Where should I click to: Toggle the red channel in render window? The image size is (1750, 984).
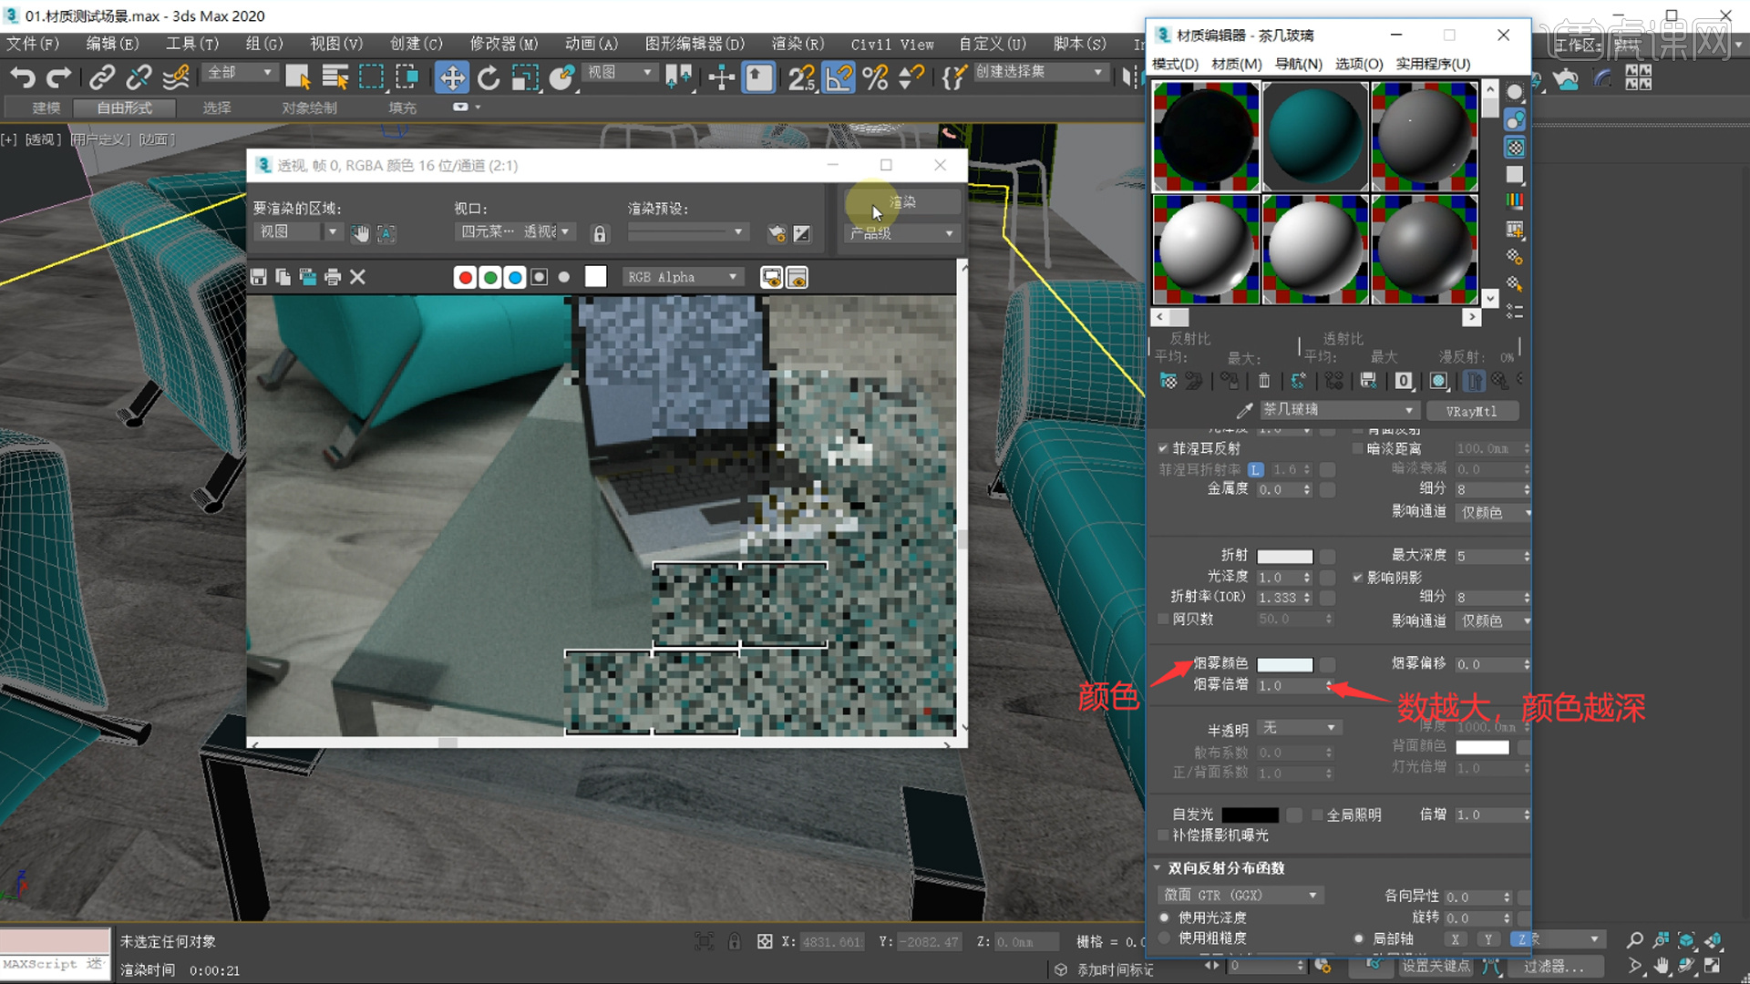coord(465,277)
